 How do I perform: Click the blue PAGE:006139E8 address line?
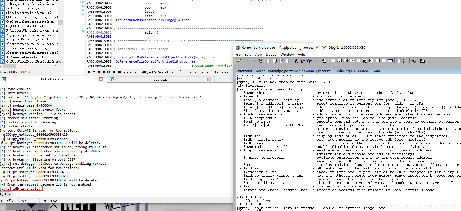coord(99,37)
